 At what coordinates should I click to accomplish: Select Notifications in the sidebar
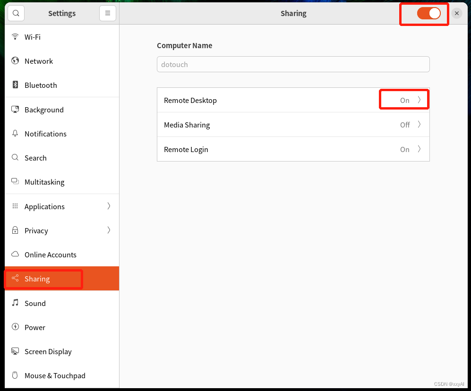62,134
